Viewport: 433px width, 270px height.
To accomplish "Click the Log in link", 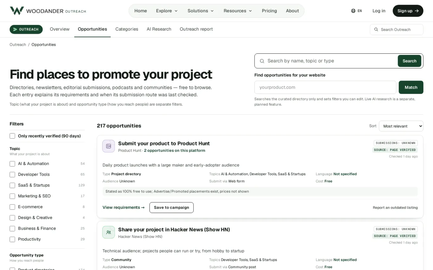I will pos(379,11).
